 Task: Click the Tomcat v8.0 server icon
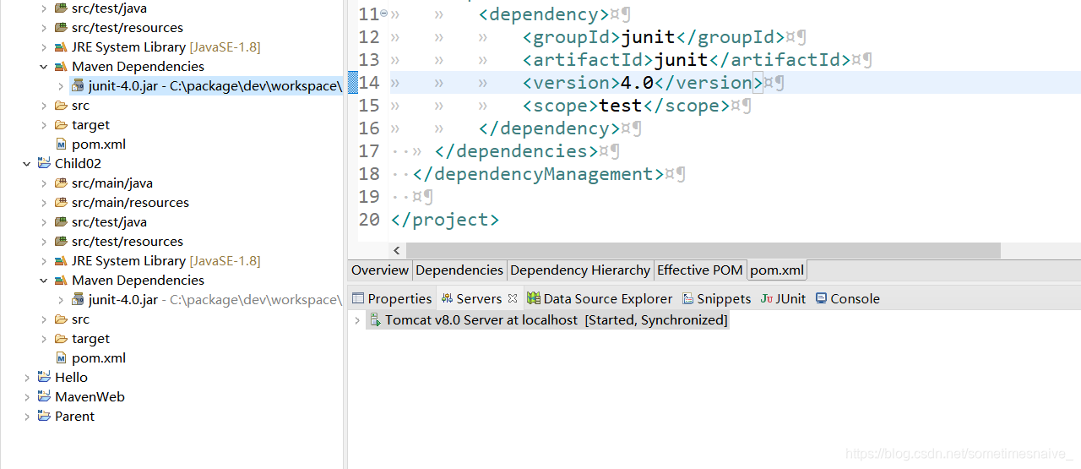click(x=375, y=320)
